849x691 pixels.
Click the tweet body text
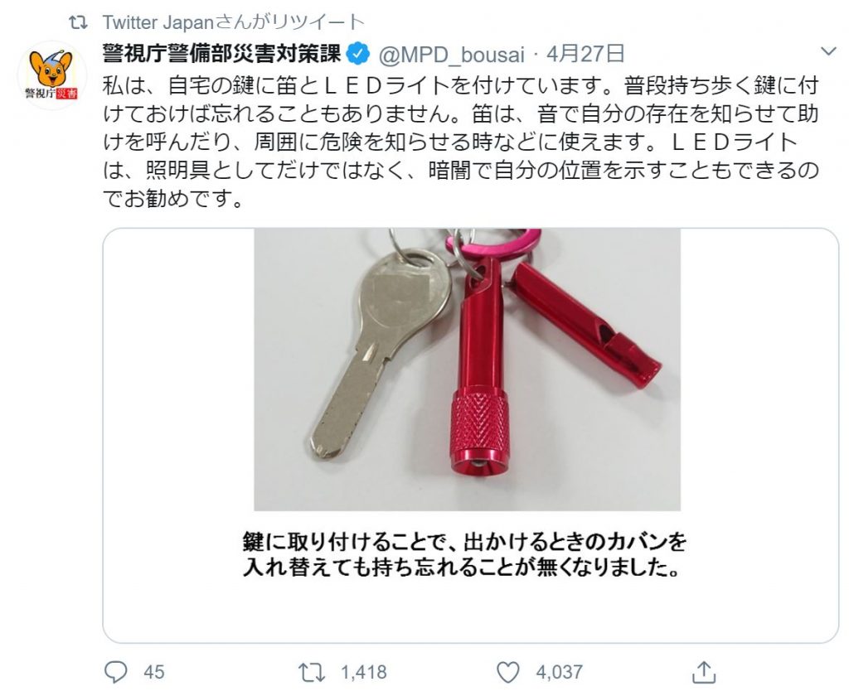point(460,143)
